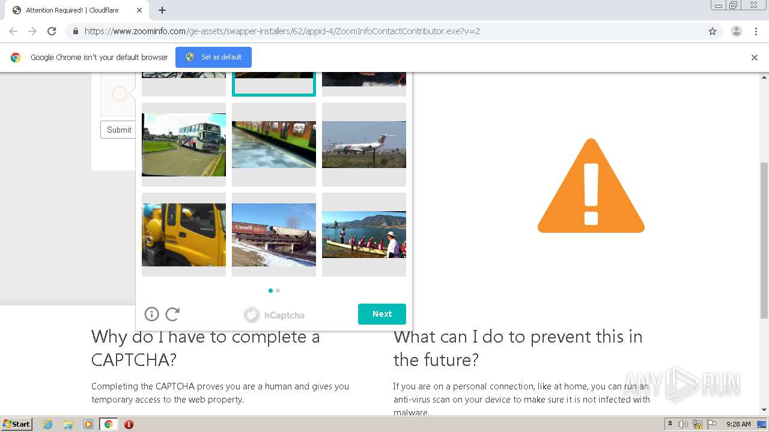The height and width of the screenshot is (432, 769).
Task: Reload the current page
Action: coord(52,31)
